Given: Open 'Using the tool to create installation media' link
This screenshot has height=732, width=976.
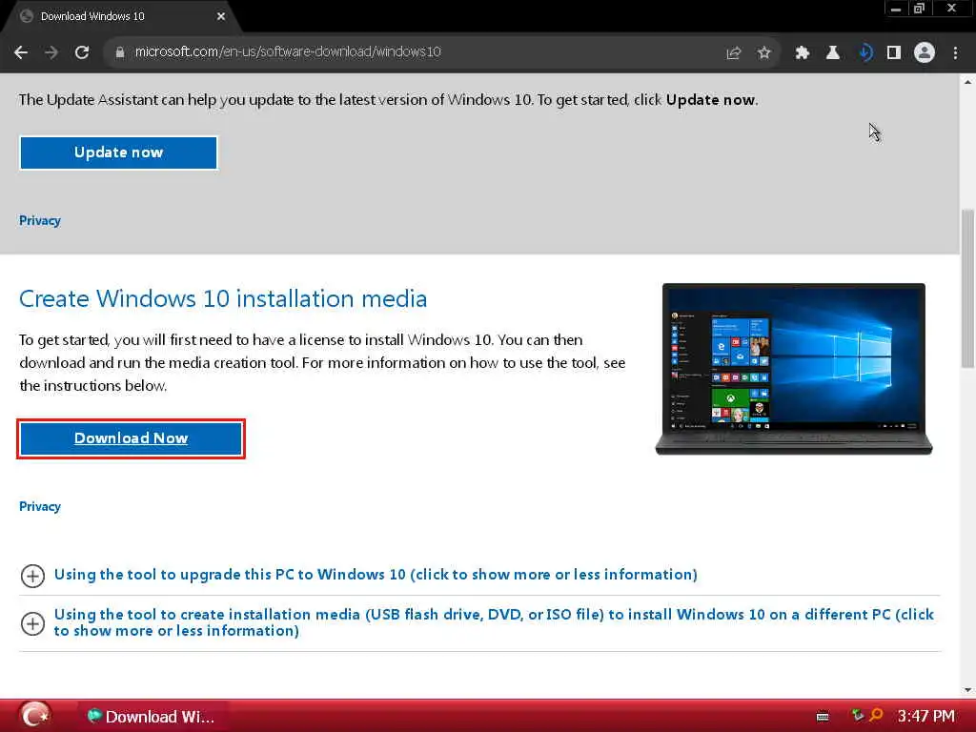Looking at the screenshot, I should [494, 622].
